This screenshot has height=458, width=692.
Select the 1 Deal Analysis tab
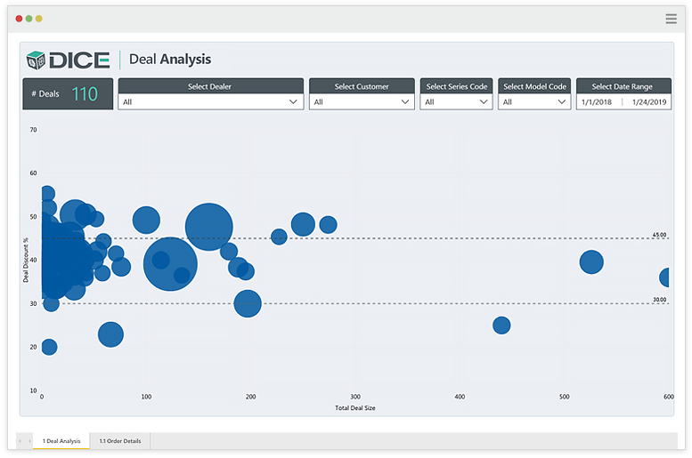61,441
